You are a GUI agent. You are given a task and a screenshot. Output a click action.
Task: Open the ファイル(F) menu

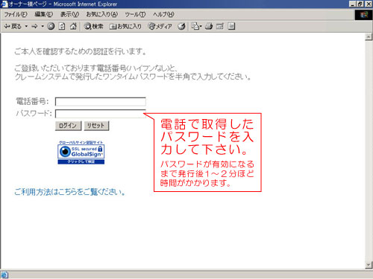point(16,15)
